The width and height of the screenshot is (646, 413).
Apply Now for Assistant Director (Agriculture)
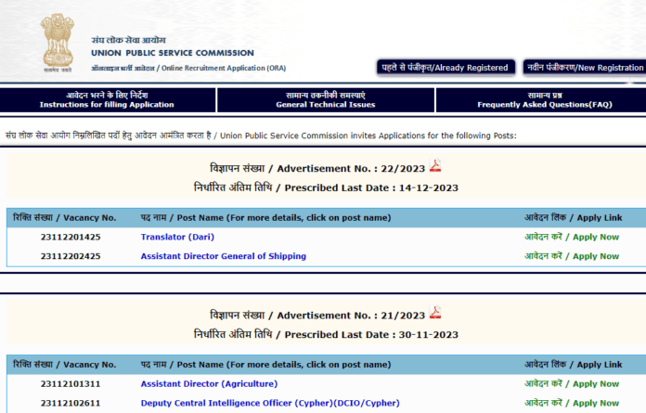(x=572, y=383)
